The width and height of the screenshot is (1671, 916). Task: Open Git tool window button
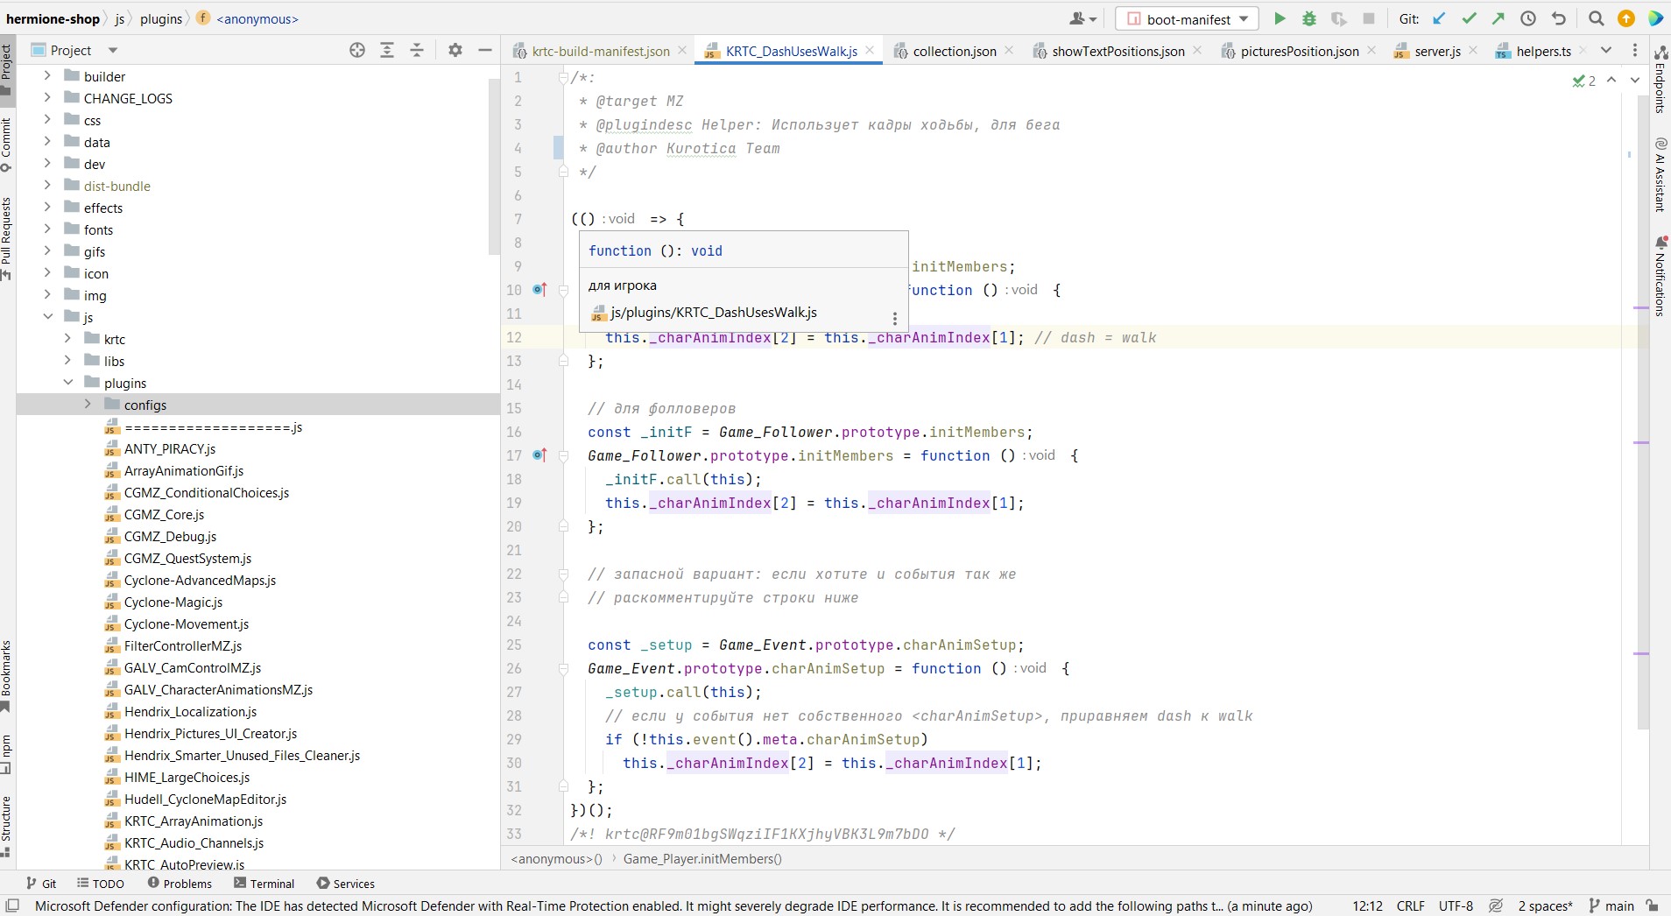pos(41,883)
